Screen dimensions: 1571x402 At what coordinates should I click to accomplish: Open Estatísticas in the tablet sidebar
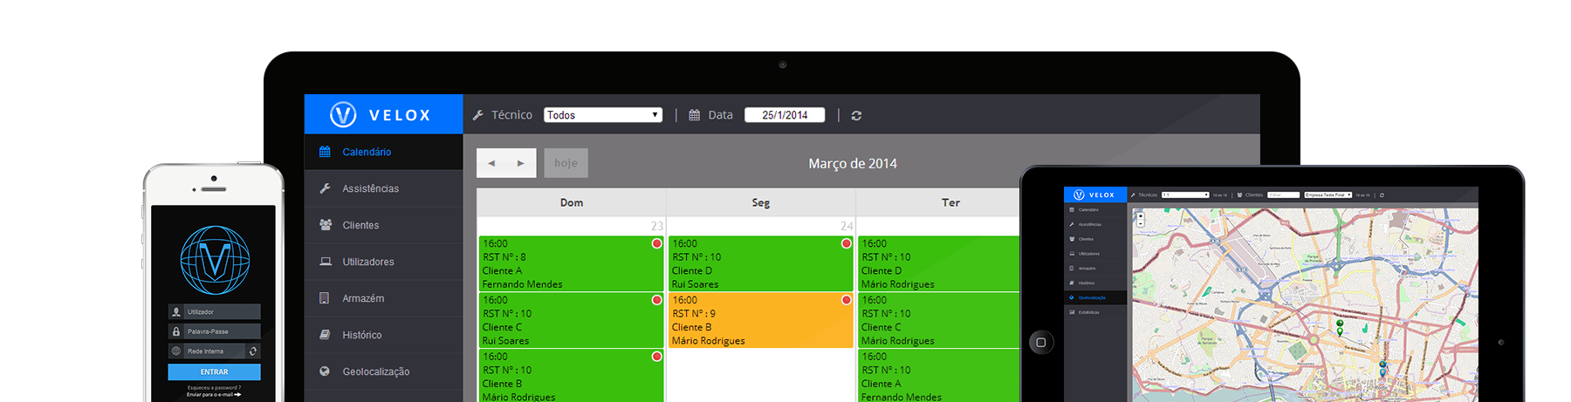click(1094, 312)
